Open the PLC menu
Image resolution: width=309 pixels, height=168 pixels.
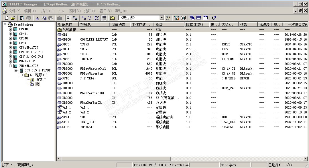coord(61,11)
